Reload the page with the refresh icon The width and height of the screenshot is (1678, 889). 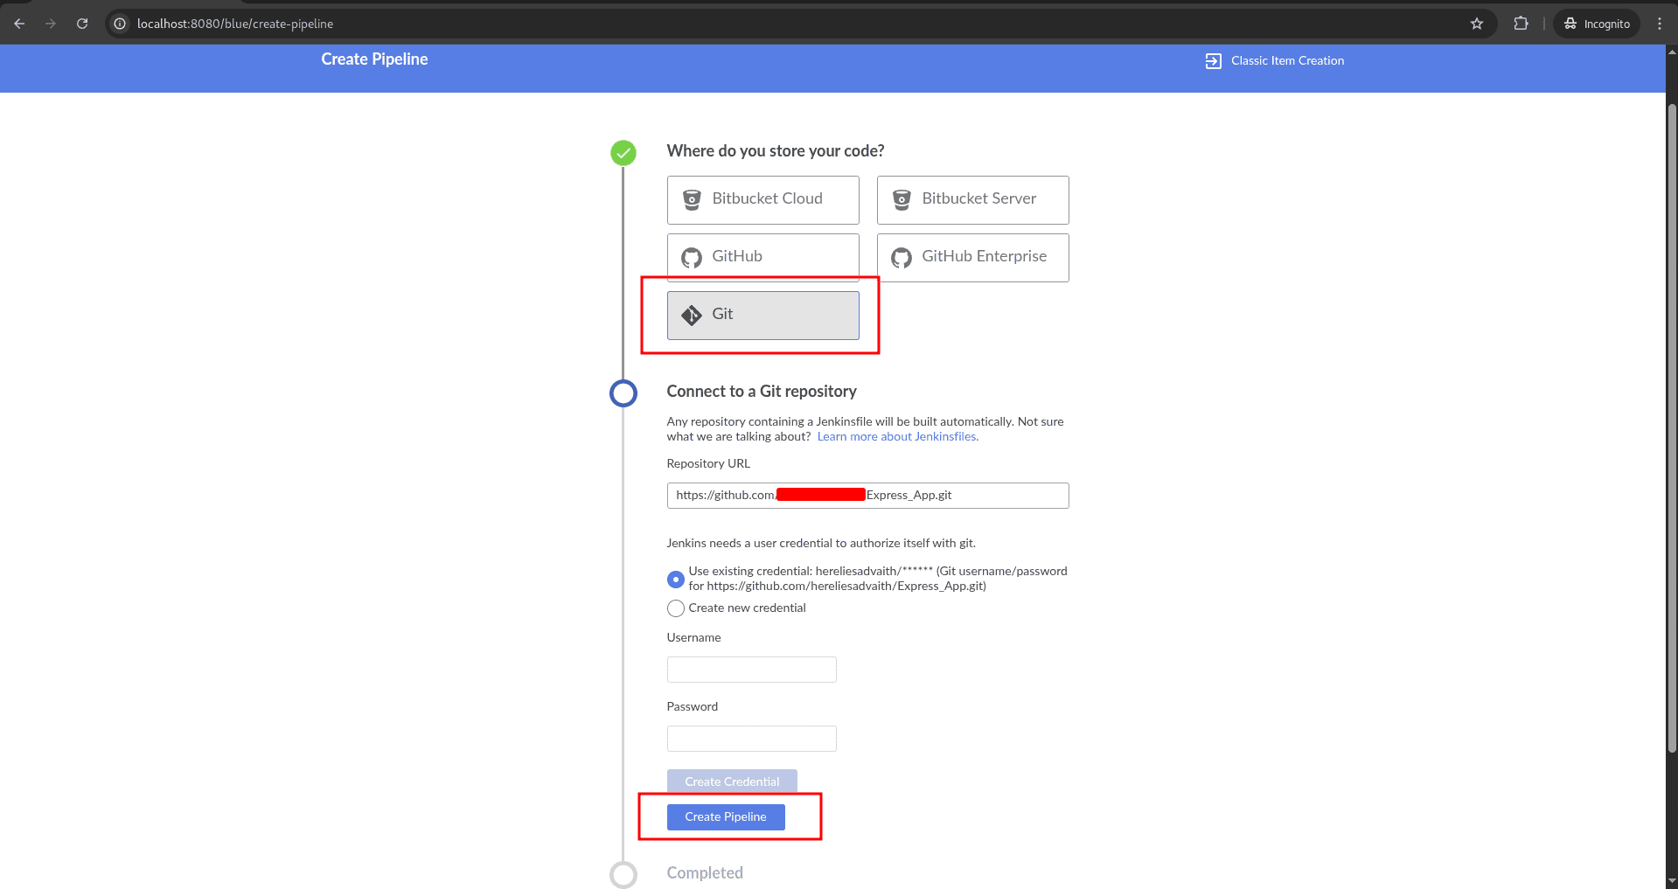tap(81, 24)
